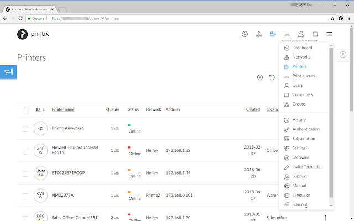
Task: Check the box for Printix Anywhere
Action: pyautogui.click(x=25, y=129)
